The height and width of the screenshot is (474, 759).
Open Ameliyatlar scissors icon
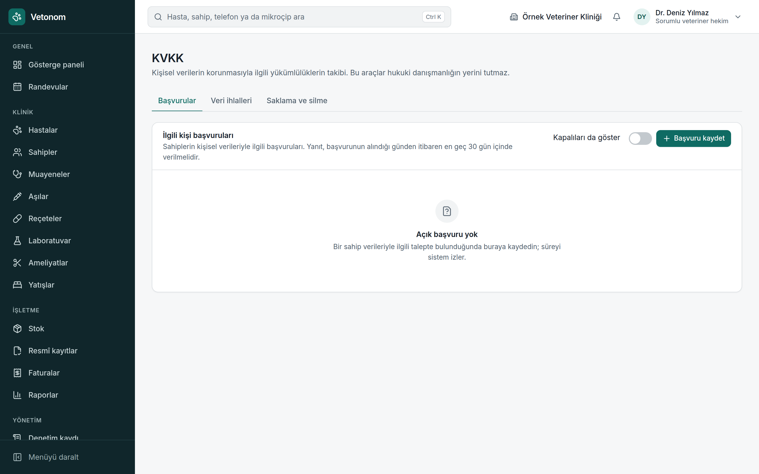point(17,263)
